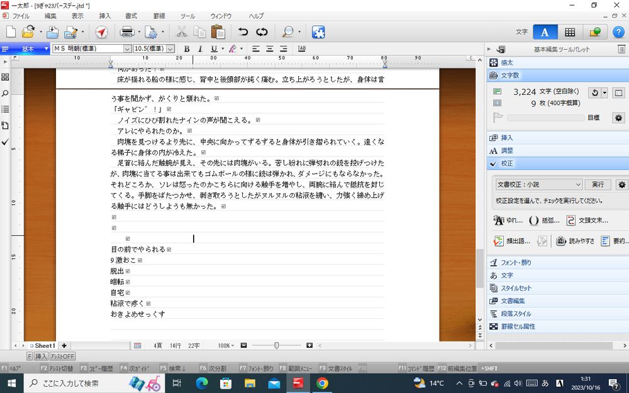Click the red compass navigation icon
The width and height of the screenshot is (629, 393).
click(101, 31)
